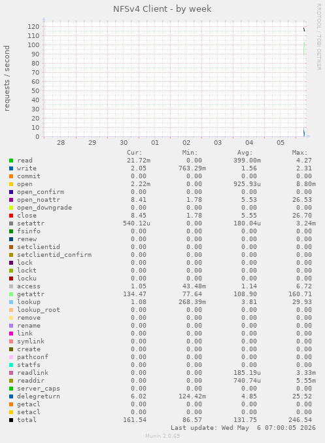Select the light blue lookup swatch

coord(11,302)
